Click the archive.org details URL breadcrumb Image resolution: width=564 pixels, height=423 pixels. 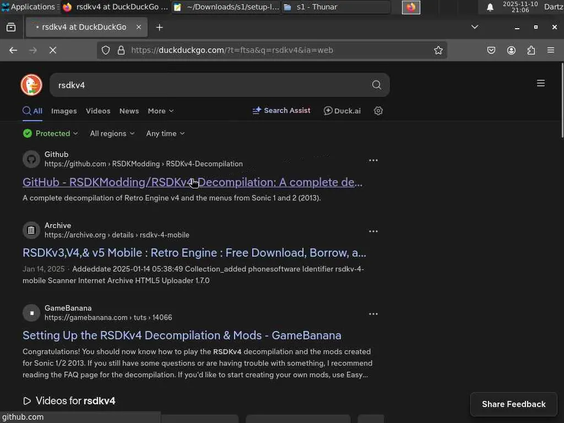[x=117, y=235]
